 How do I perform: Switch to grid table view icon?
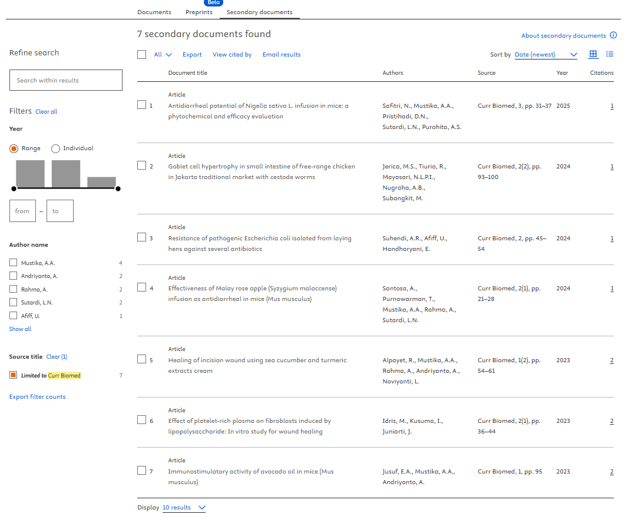tap(593, 54)
